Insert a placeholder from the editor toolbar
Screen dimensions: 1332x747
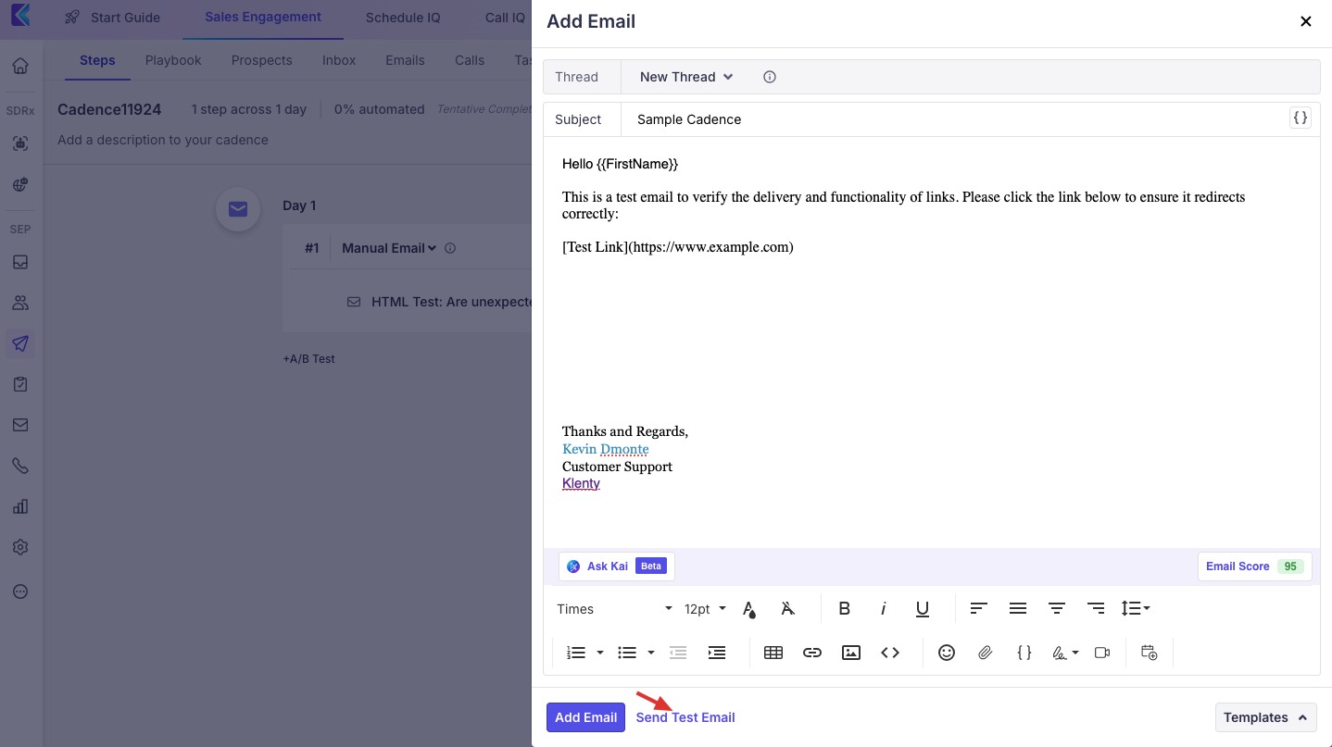[x=1024, y=653]
